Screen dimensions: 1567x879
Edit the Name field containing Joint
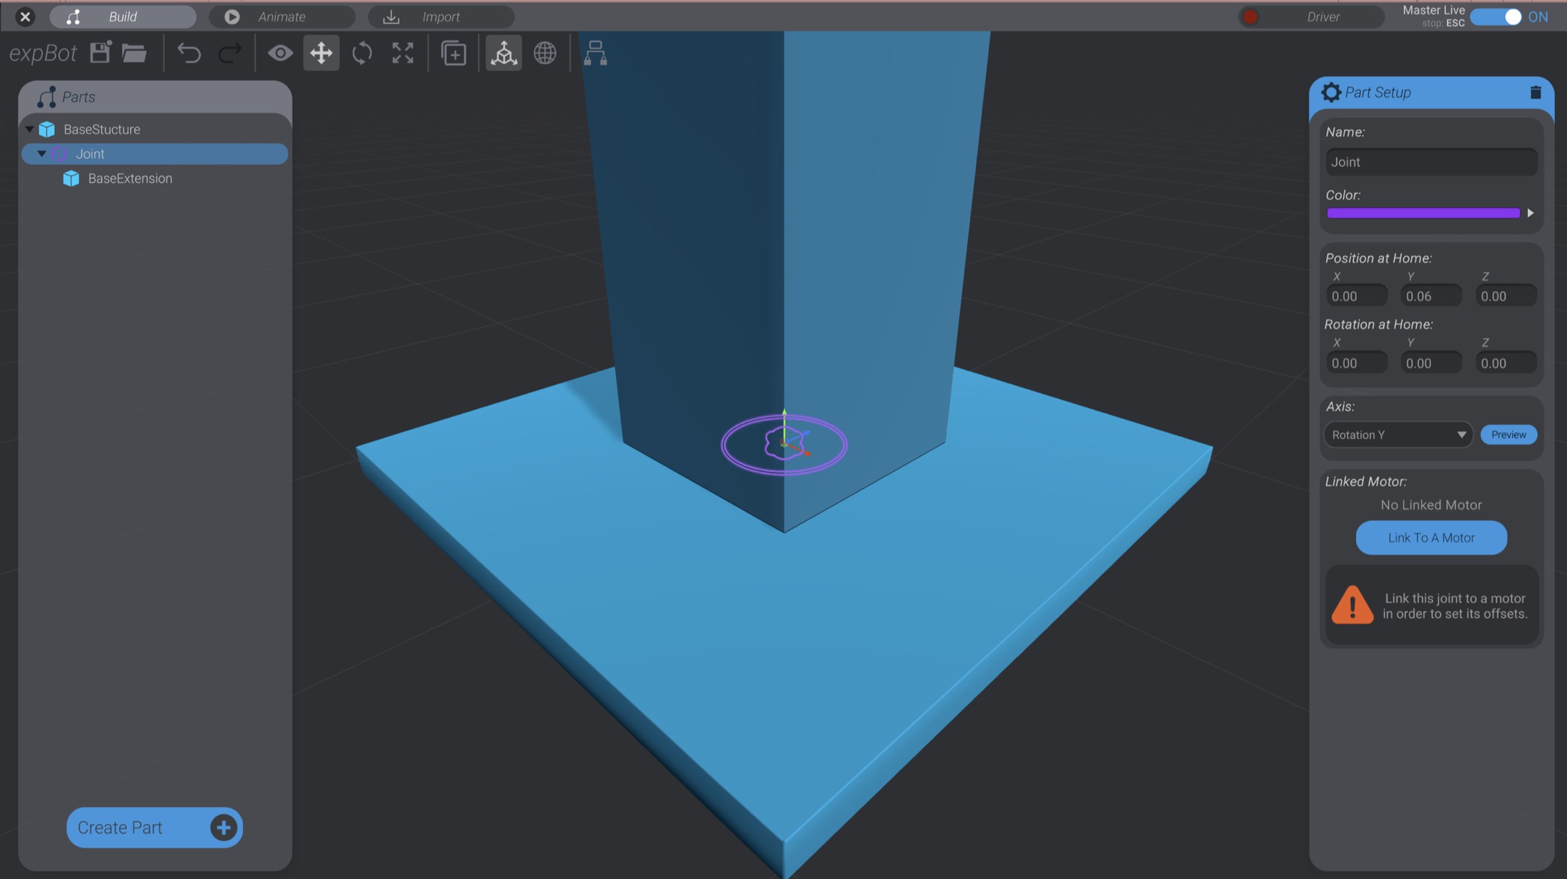click(1431, 162)
